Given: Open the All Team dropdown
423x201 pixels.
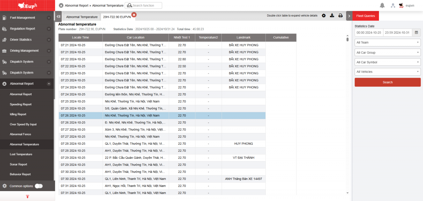Looking at the screenshot, I should point(387,43).
